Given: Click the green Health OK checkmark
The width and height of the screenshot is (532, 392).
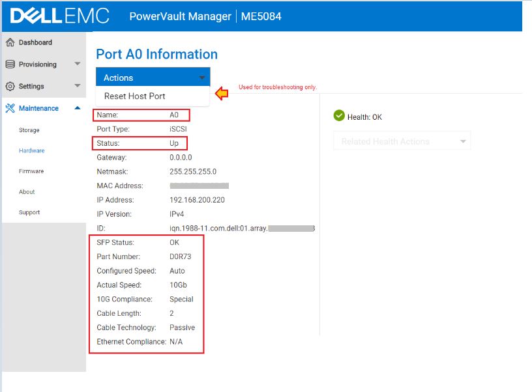Looking at the screenshot, I should tap(339, 116).
